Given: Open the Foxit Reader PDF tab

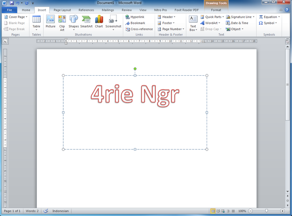Looking at the screenshot, I should 186,10.
